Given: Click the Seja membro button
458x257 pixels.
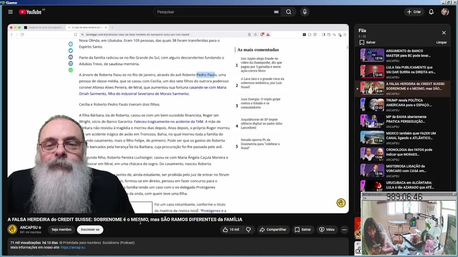Looking at the screenshot, I should pos(61,230).
